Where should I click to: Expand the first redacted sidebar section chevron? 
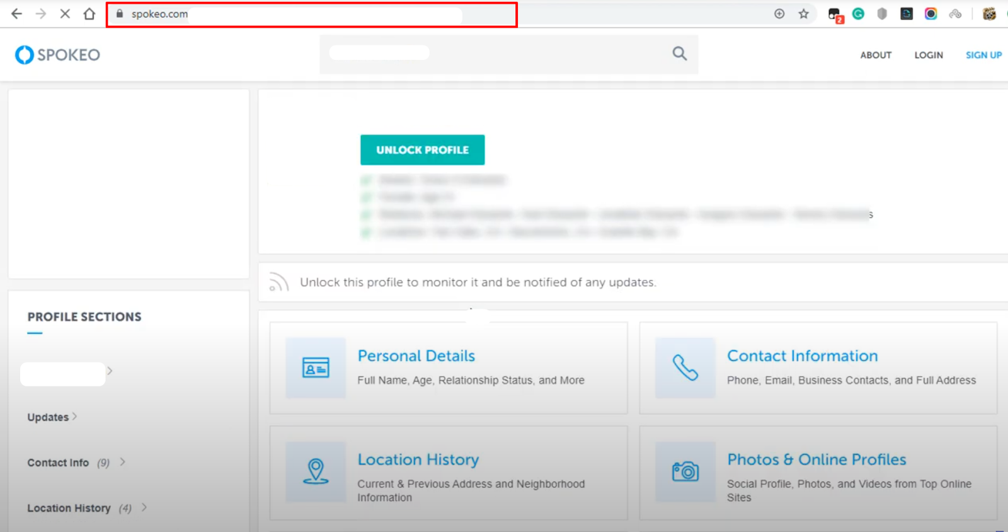click(x=110, y=371)
